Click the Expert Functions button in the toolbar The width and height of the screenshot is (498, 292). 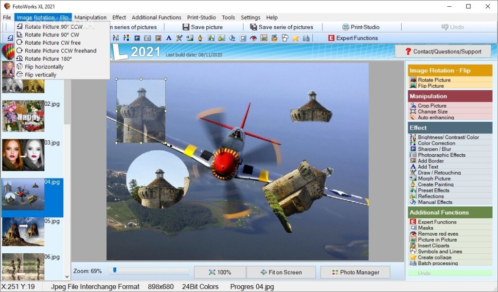point(353,38)
